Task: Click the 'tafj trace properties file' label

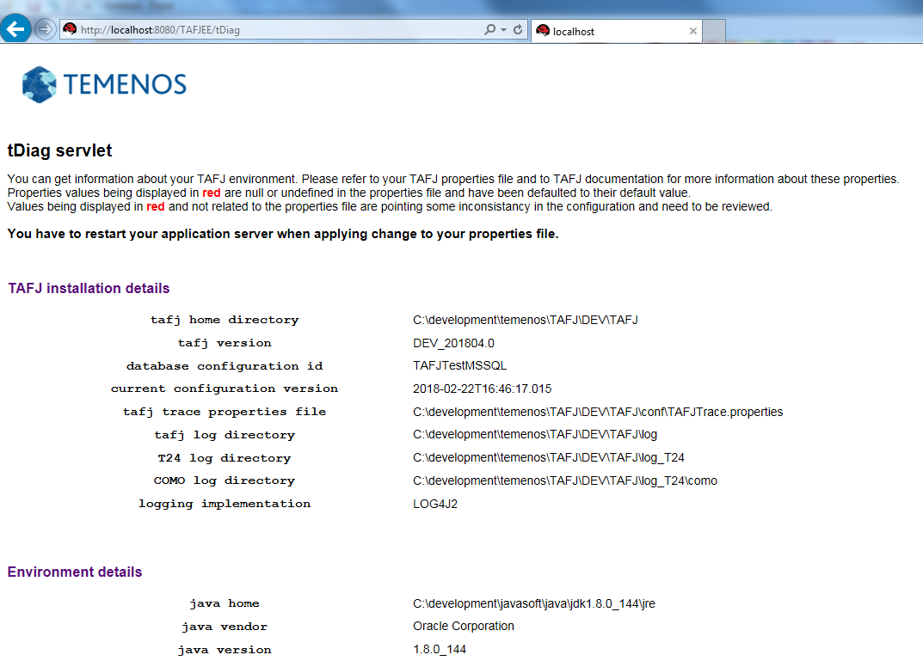Action: [225, 412]
